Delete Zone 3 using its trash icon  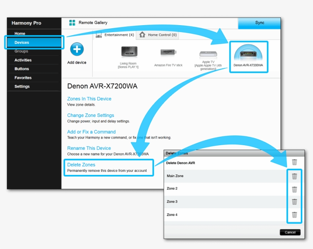point(294,202)
